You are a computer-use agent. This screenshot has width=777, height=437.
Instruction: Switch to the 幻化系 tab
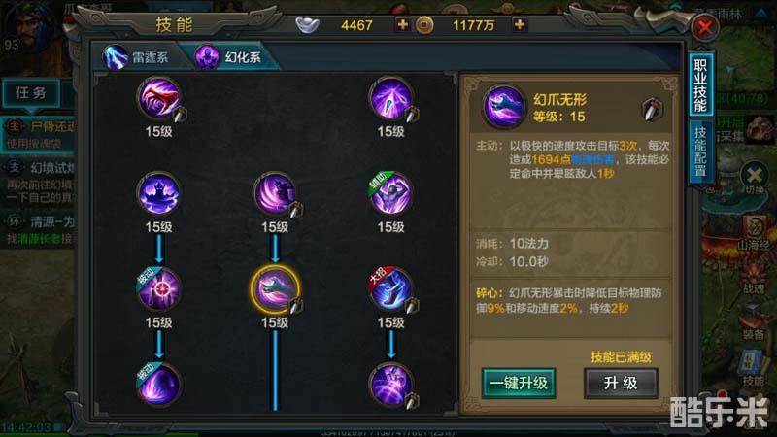coord(229,57)
